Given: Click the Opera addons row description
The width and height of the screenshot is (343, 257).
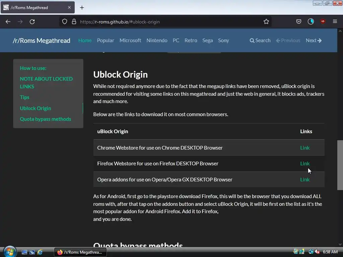Looking at the screenshot, I should 165,179.
